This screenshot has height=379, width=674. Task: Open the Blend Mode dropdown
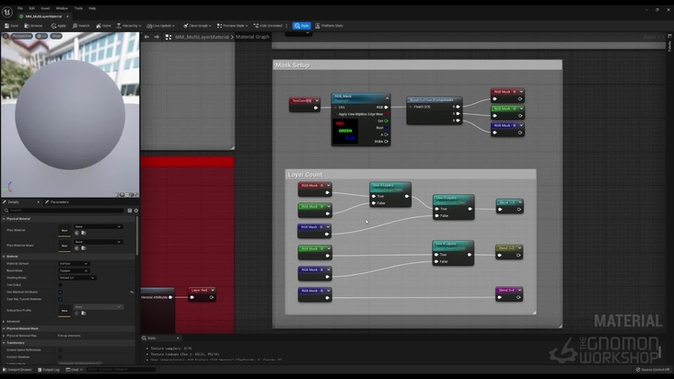74,270
